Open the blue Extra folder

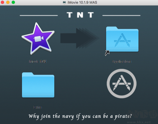click(x=38, y=85)
